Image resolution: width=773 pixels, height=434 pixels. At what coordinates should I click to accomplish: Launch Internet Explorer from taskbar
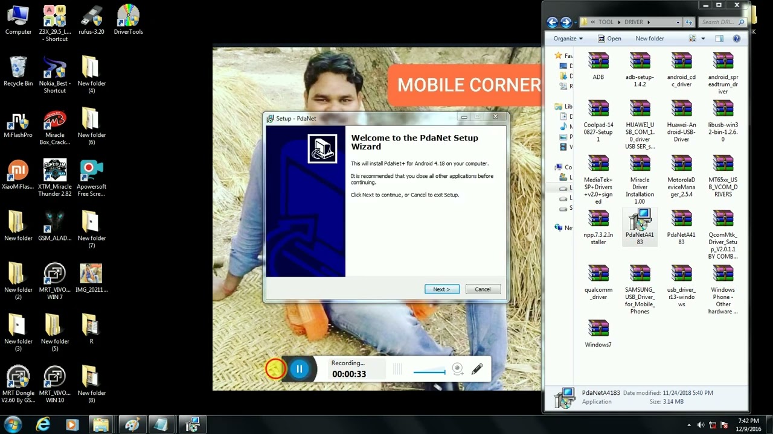(43, 425)
